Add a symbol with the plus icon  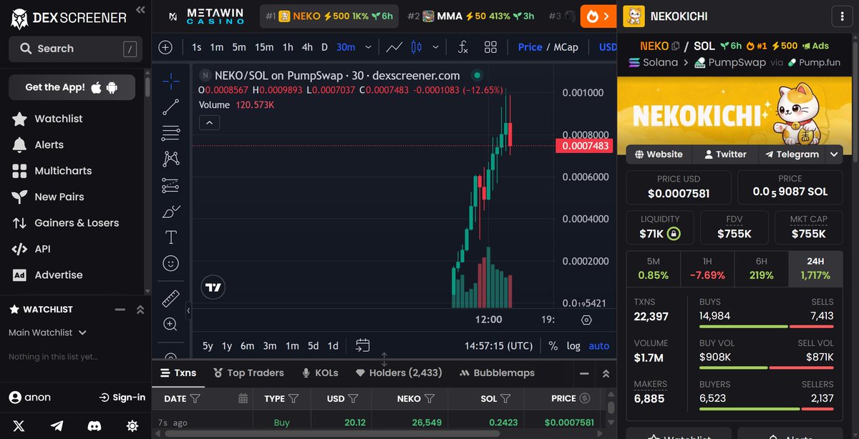pos(165,47)
